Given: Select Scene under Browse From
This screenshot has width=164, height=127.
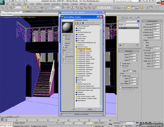Looking at the screenshot, I should (x=64, y=45).
